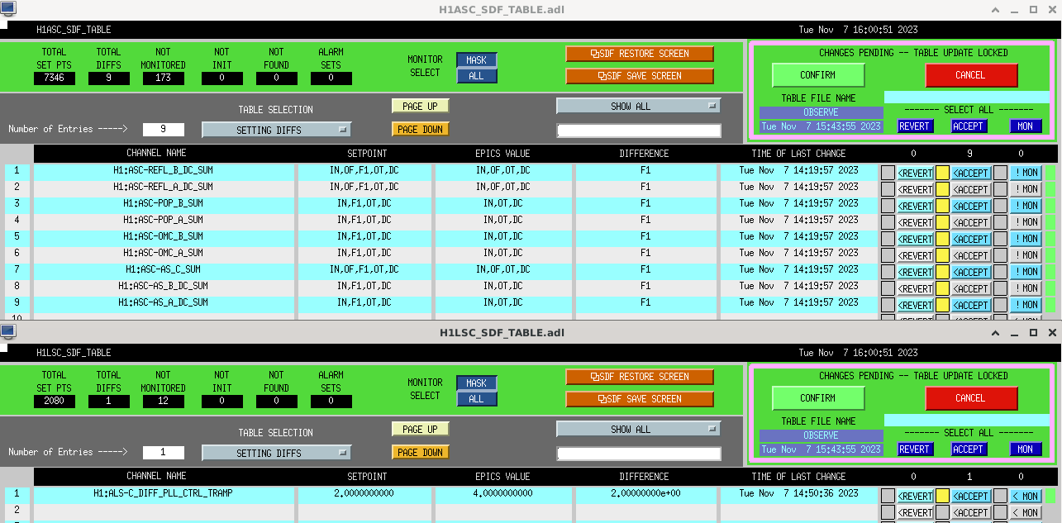Open the SHOW ALL dropdown in ASC window

[638, 107]
